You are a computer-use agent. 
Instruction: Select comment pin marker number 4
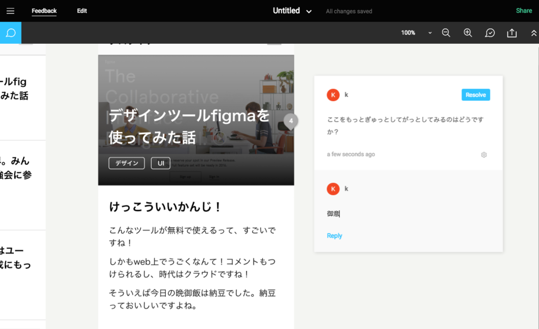point(291,121)
